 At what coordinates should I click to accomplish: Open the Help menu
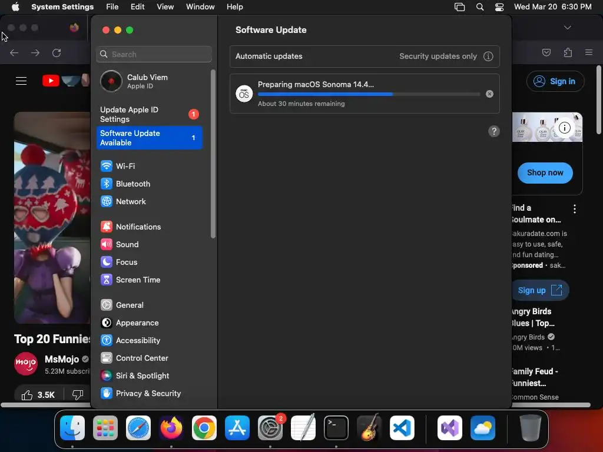234,7
